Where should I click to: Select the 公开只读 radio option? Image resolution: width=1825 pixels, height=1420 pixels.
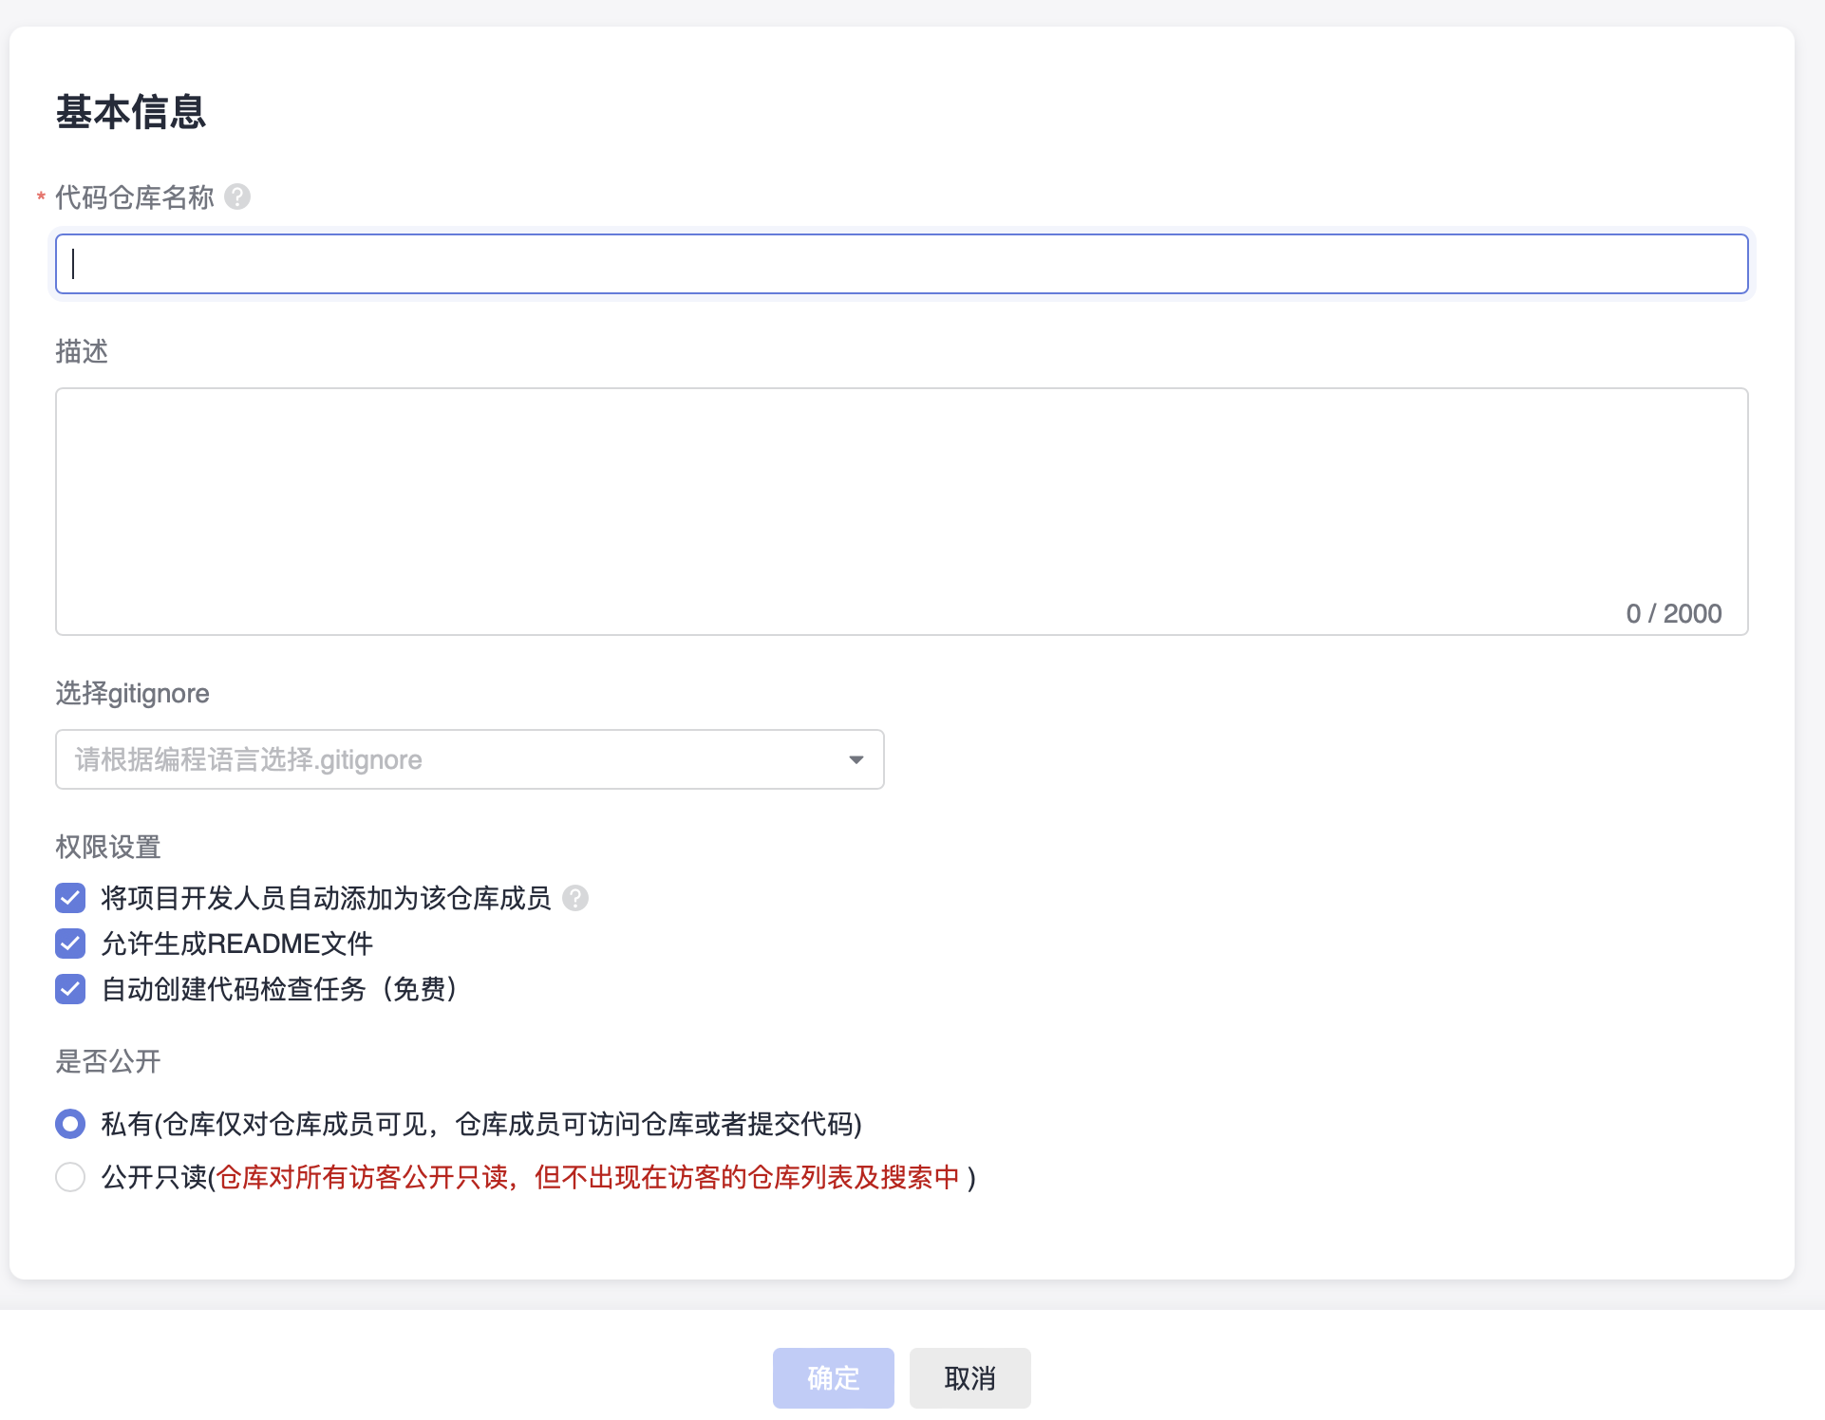70,1177
